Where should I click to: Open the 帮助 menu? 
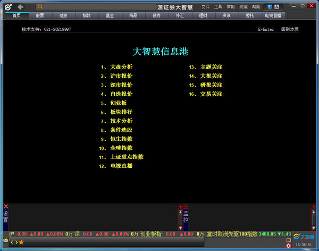pos(256,7)
